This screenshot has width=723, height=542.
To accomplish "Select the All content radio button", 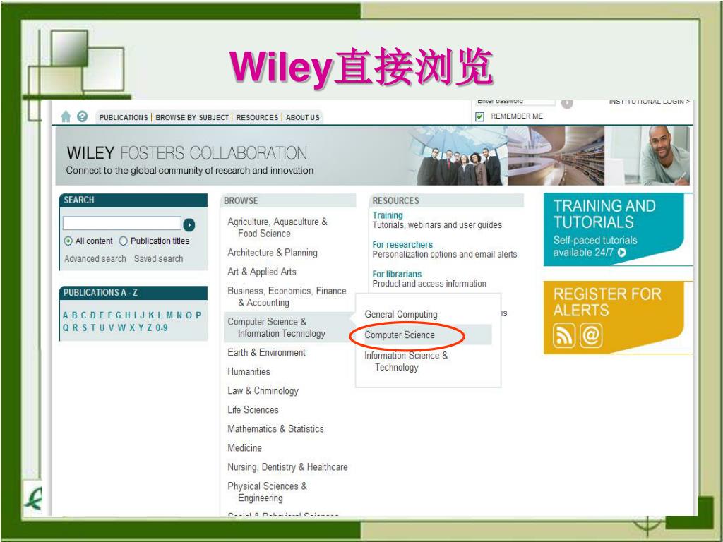I will pyautogui.click(x=68, y=241).
